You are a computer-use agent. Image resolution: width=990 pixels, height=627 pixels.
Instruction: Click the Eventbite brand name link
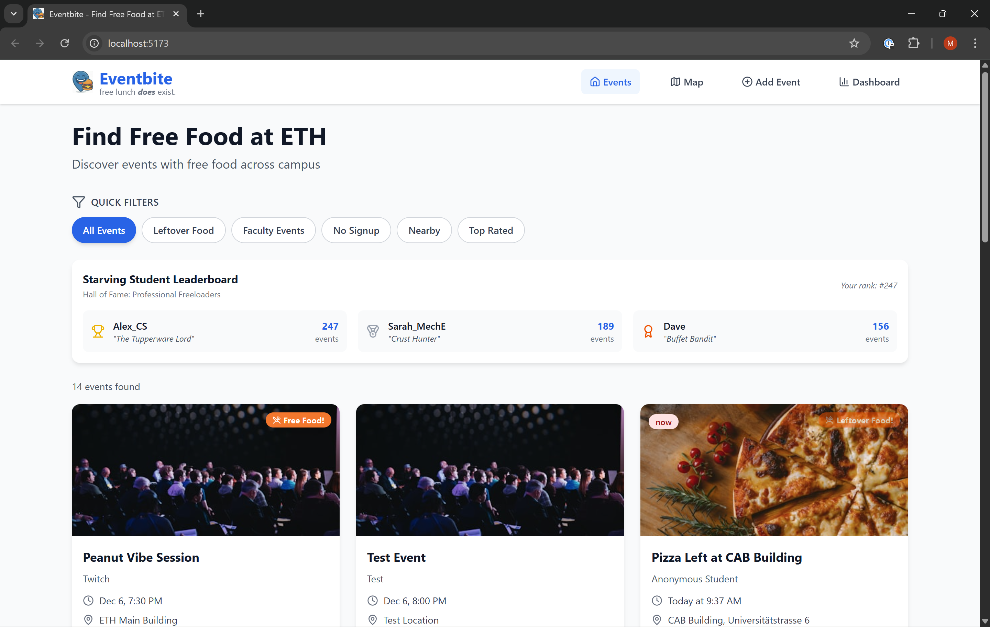(x=136, y=78)
